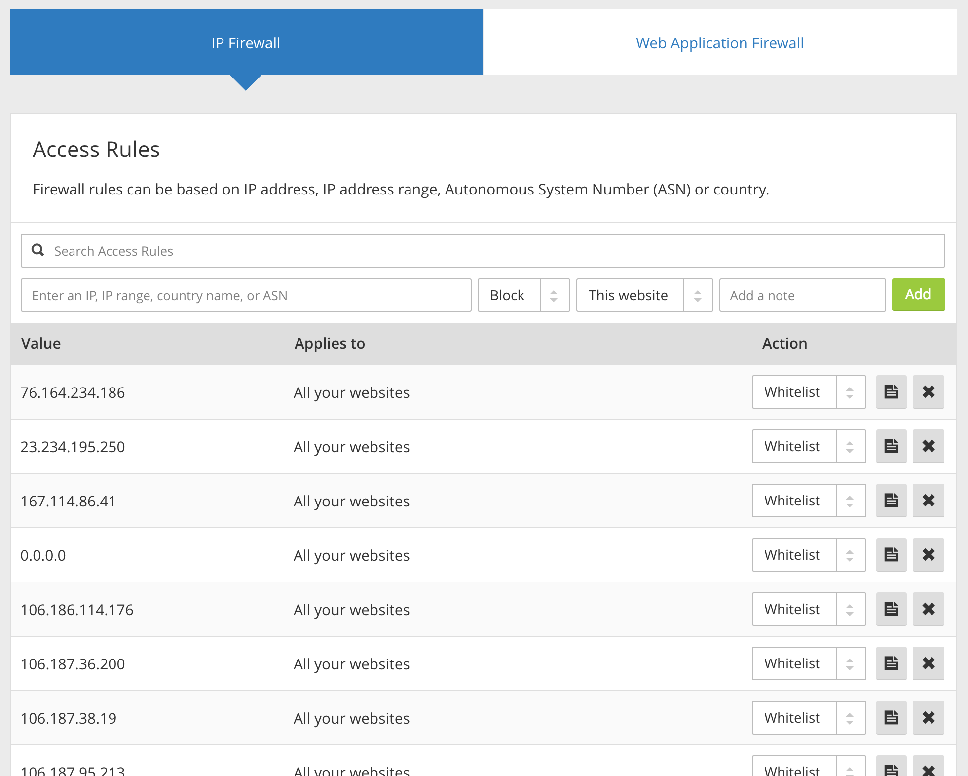This screenshot has width=968, height=776.
Task: Select the 106.187.36.200 value text
Action: click(73, 664)
